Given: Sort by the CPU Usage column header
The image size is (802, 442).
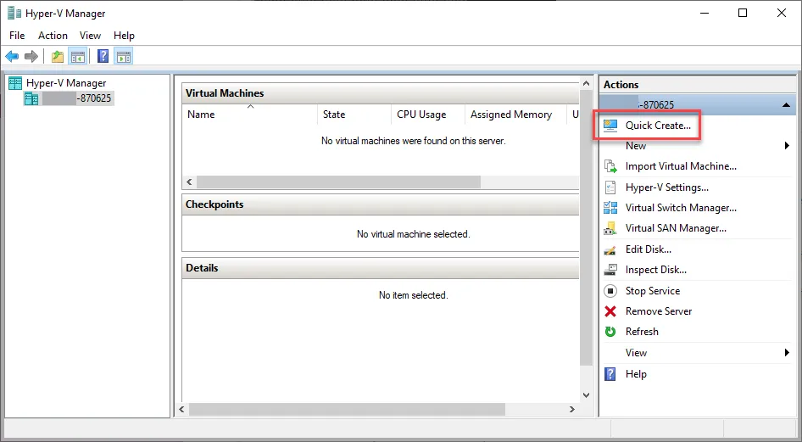Looking at the screenshot, I should coord(427,115).
